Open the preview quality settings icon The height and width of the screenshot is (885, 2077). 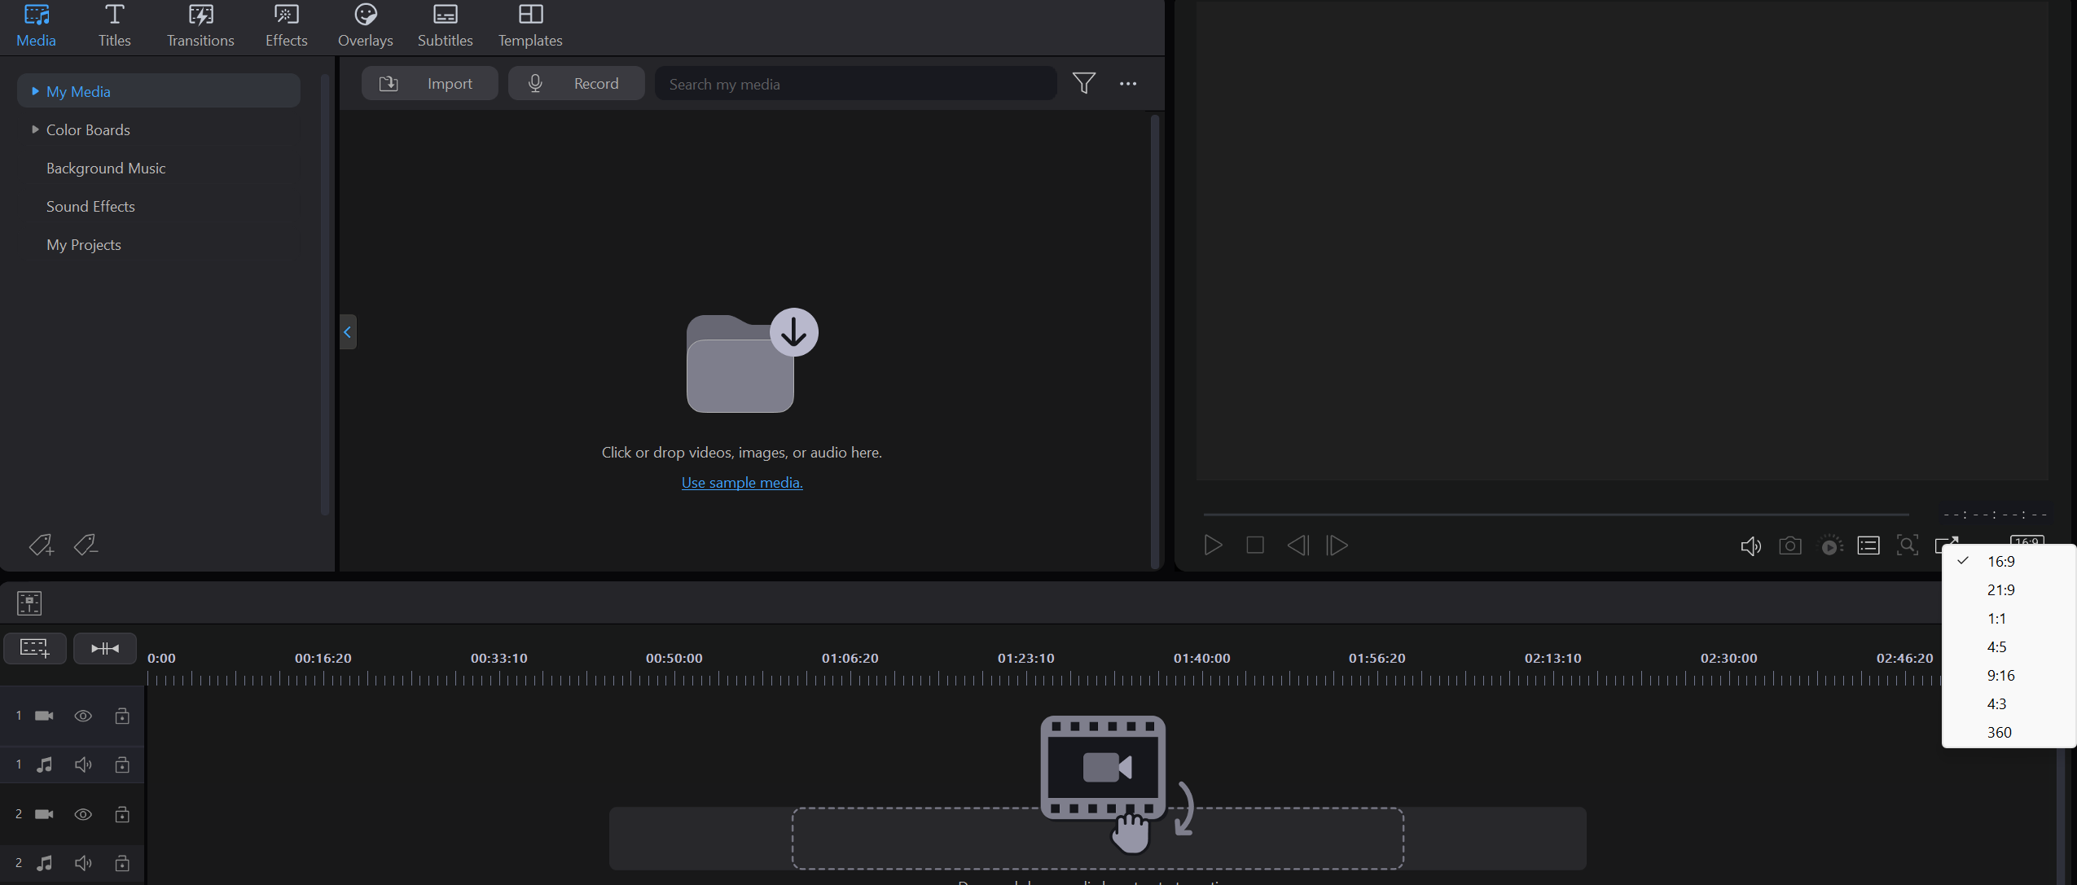[x=1830, y=545]
